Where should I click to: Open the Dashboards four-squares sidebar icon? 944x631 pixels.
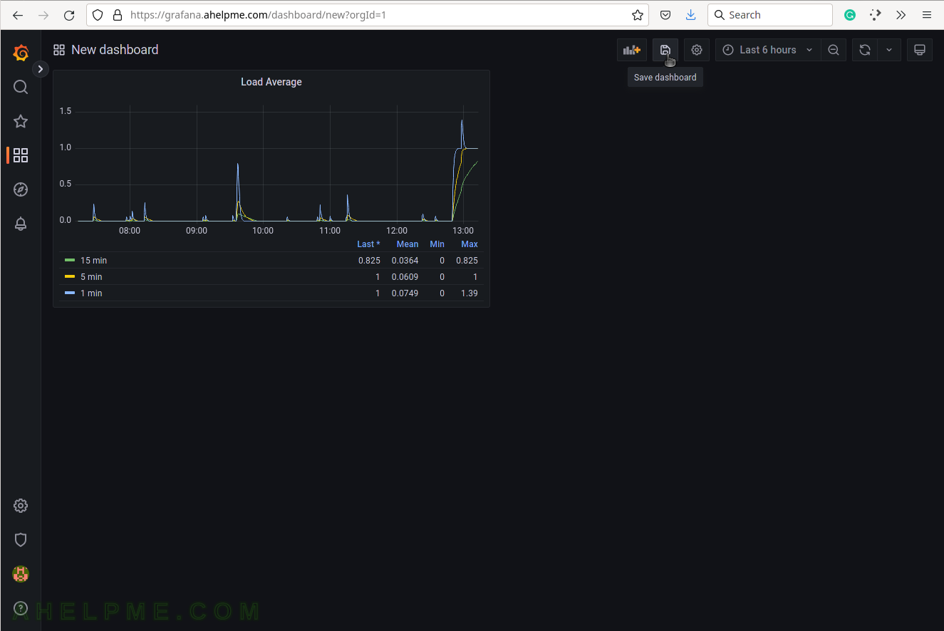tap(21, 155)
